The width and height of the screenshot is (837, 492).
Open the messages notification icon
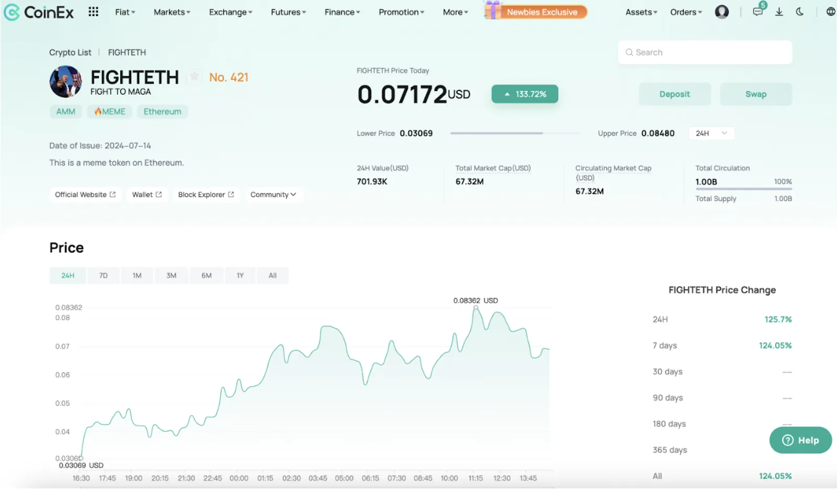757,12
